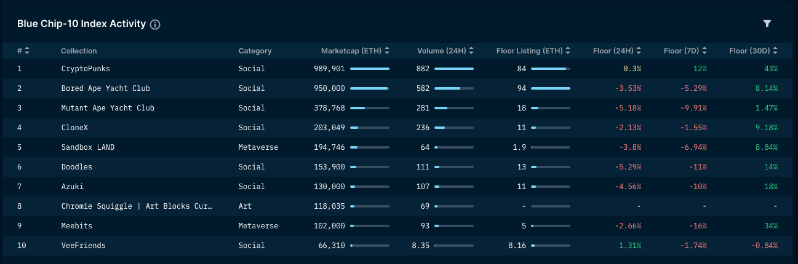798x264 pixels.
Task: Open the Sandbox LAND collection
Action: (87, 147)
